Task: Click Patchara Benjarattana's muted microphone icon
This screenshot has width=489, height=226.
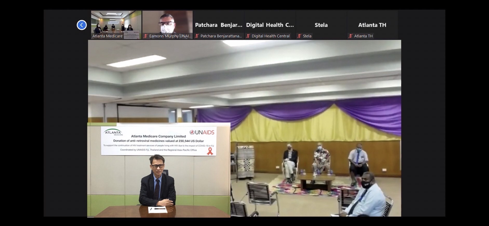Action: point(197,36)
